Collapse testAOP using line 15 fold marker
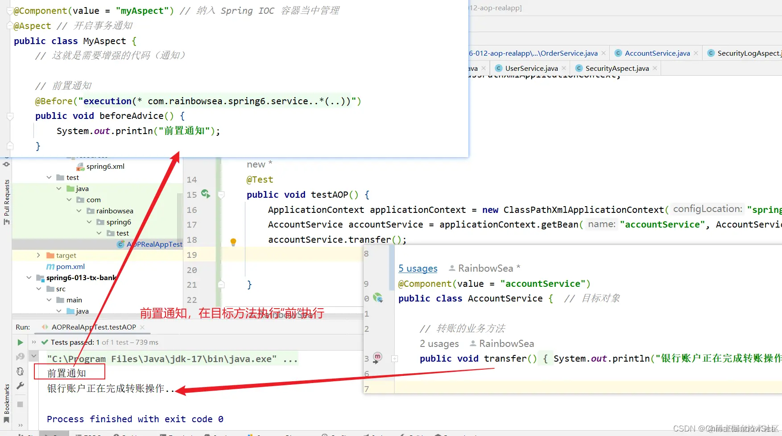782x436 pixels. click(x=221, y=195)
